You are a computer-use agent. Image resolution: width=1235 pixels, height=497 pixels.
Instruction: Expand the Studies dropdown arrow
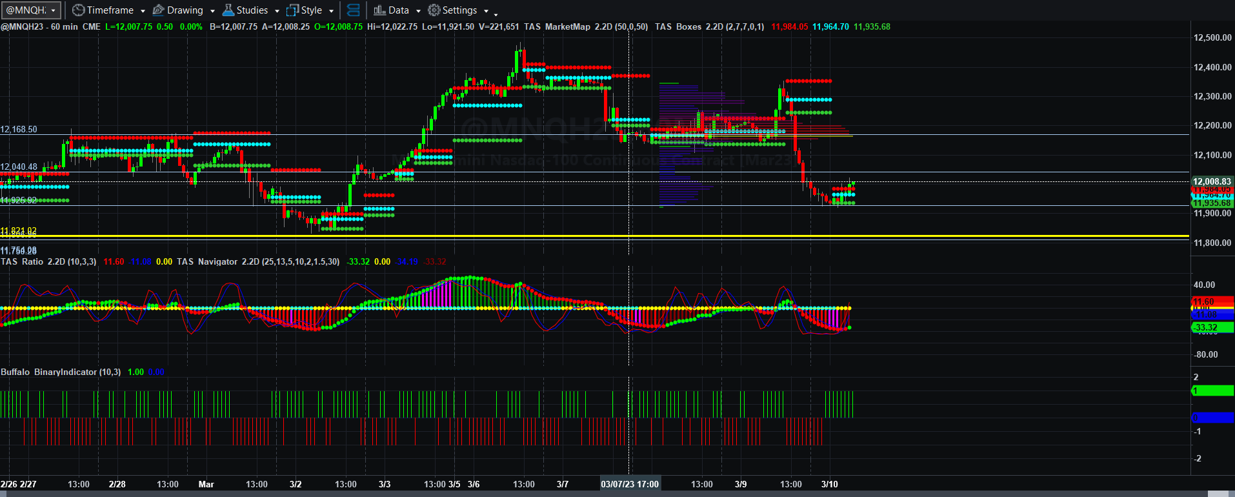277,11
